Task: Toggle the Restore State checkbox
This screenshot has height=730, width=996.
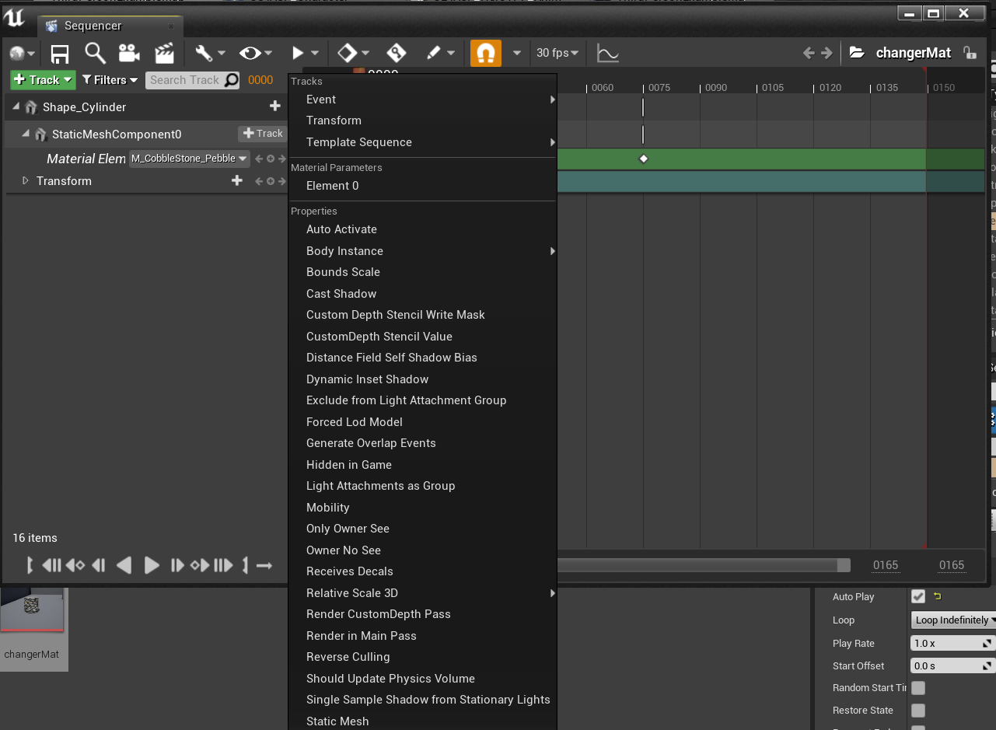Action: point(918,710)
